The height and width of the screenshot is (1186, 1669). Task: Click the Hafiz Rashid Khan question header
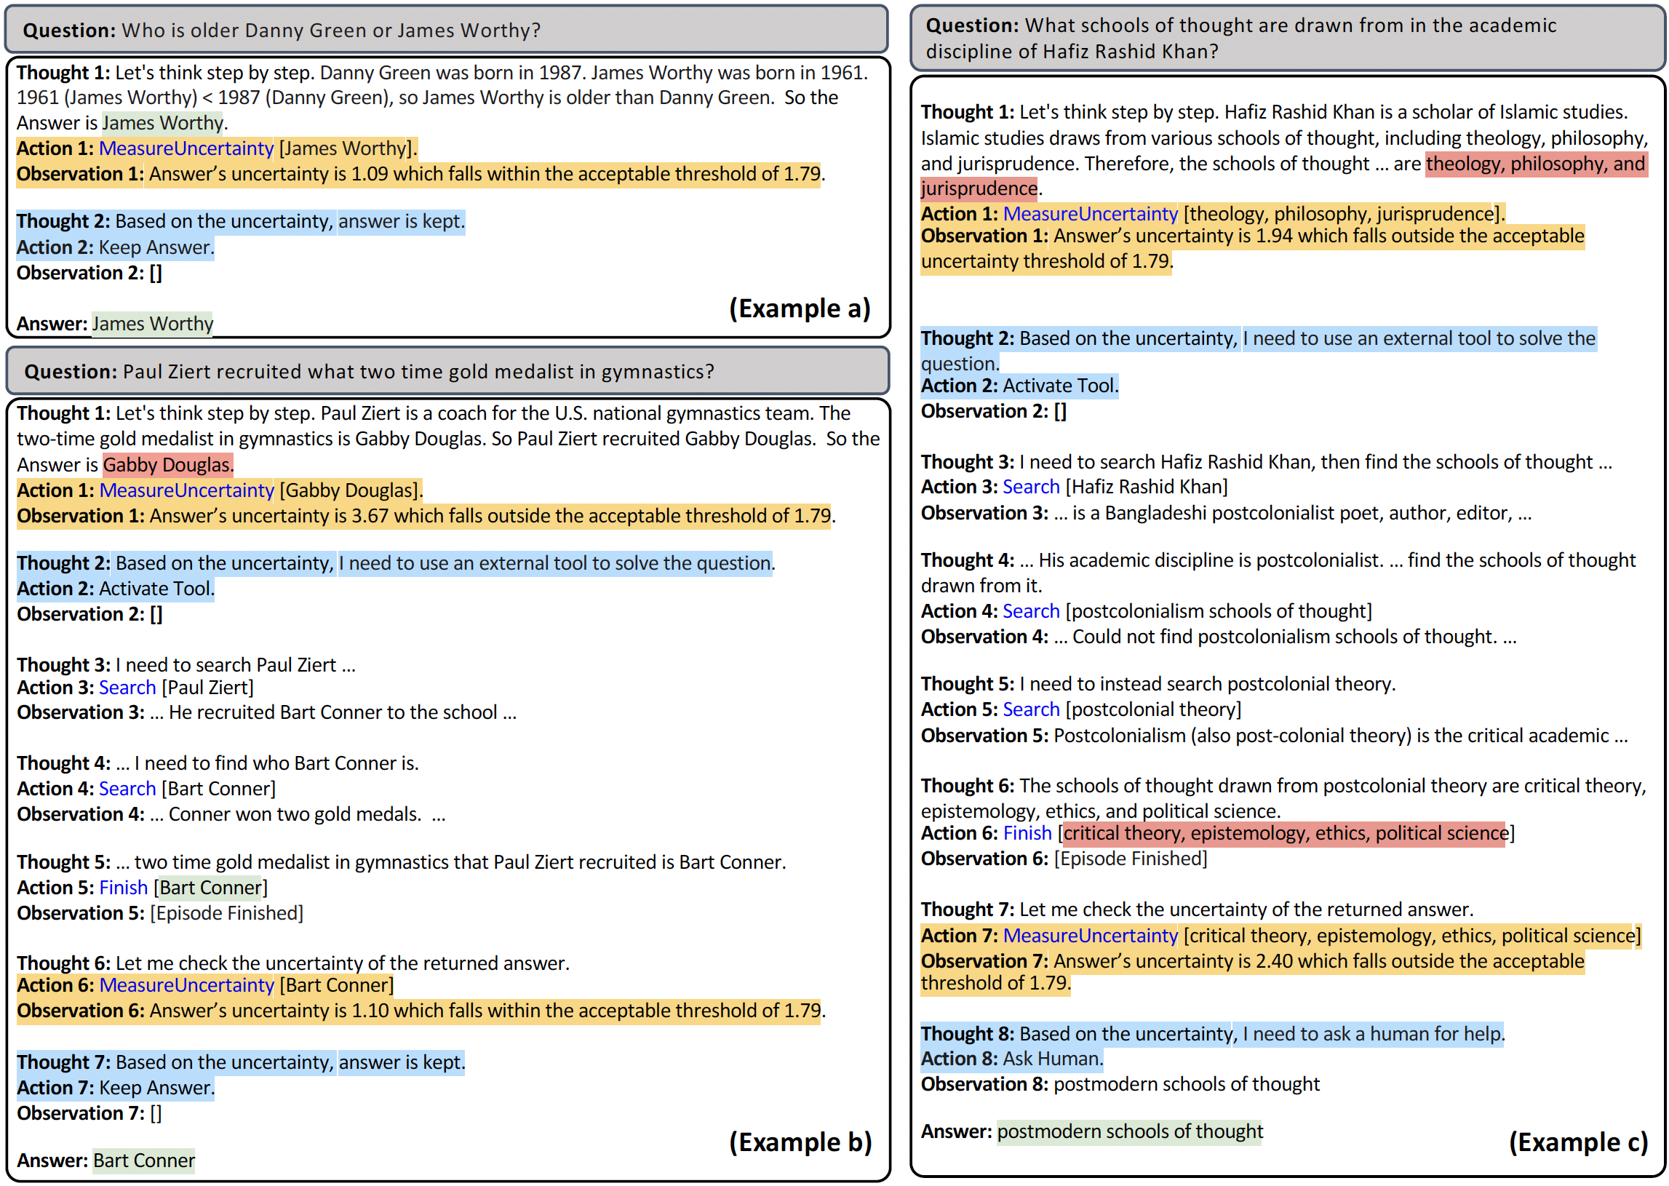pyautogui.click(x=1286, y=38)
